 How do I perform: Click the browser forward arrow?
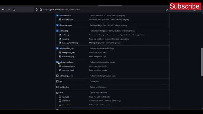pyautogui.click(x=9, y=9)
